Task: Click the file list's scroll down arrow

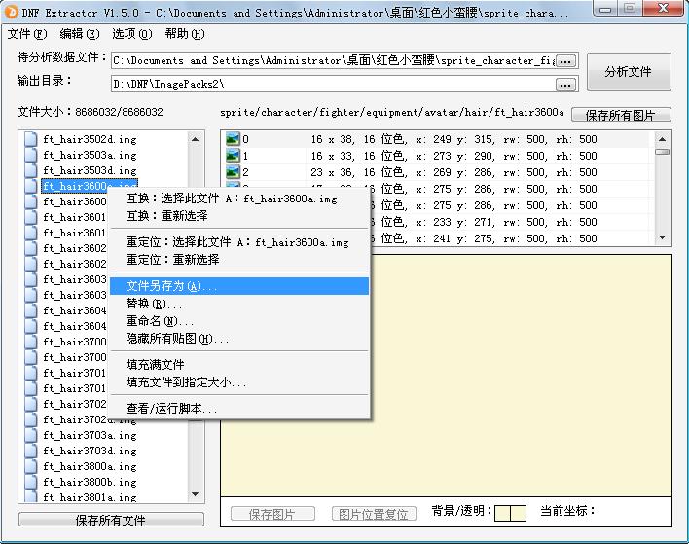Action: point(195,494)
